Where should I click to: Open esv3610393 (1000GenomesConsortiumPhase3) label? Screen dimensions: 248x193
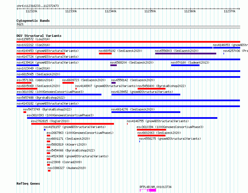[x=60, y=115]
